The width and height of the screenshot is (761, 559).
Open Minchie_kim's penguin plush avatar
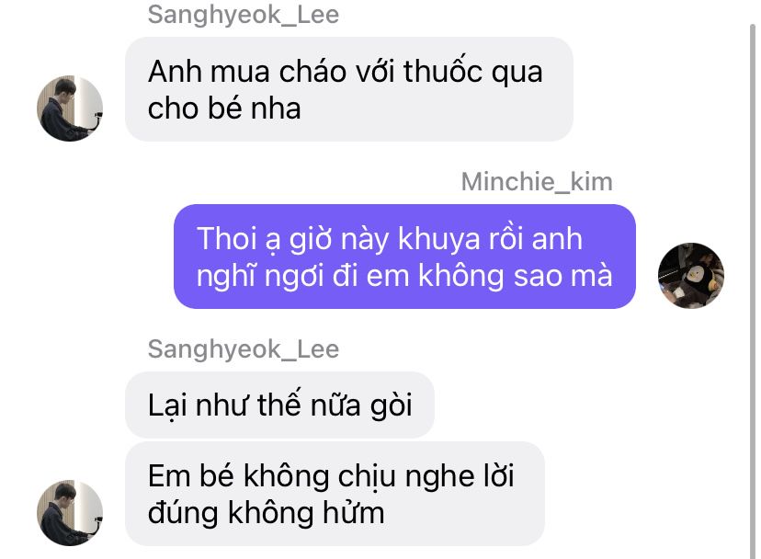pyautogui.click(x=691, y=276)
